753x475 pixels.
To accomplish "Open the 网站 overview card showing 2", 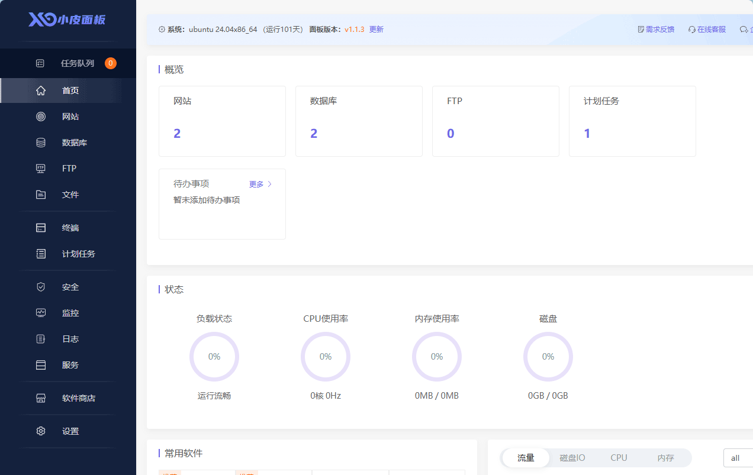I will (222, 121).
